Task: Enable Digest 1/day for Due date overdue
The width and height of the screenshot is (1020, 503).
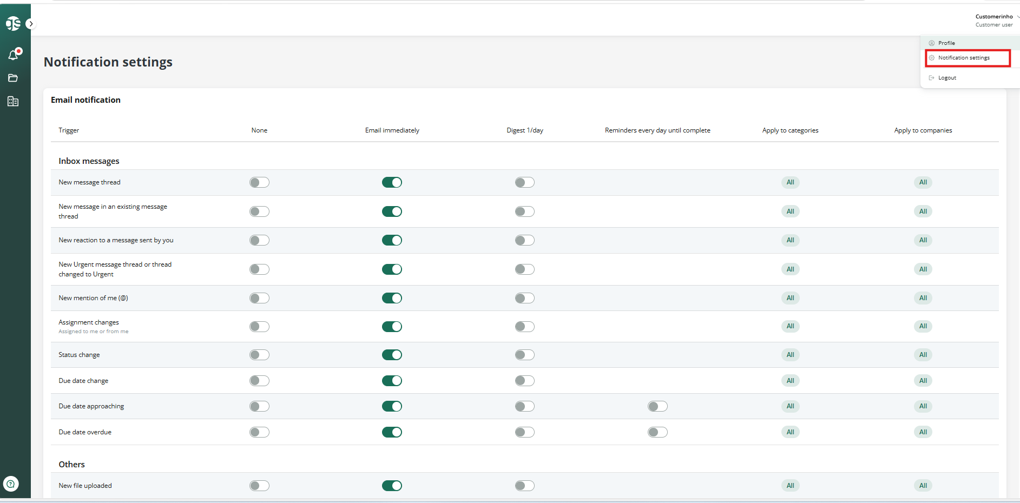Action: (x=524, y=432)
